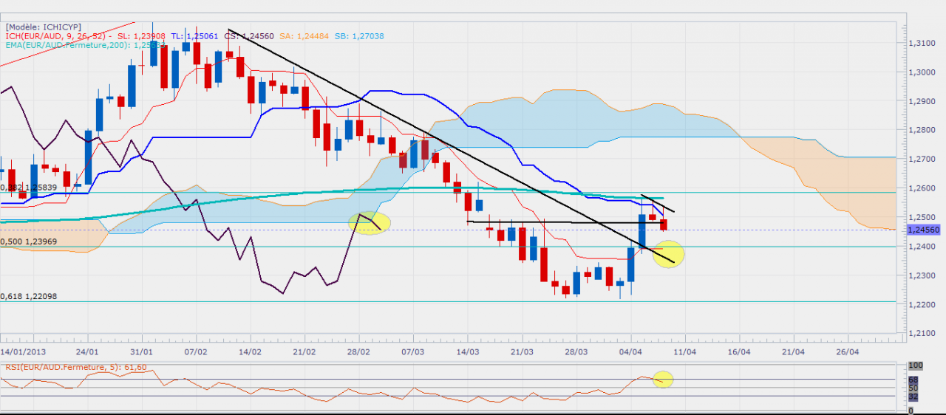This screenshot has height=415, width=946.
Task: Select the 'RSI(EUR/AUD.Fermeture, 5): 61,60' label
Action: click(x=75, y=366)
